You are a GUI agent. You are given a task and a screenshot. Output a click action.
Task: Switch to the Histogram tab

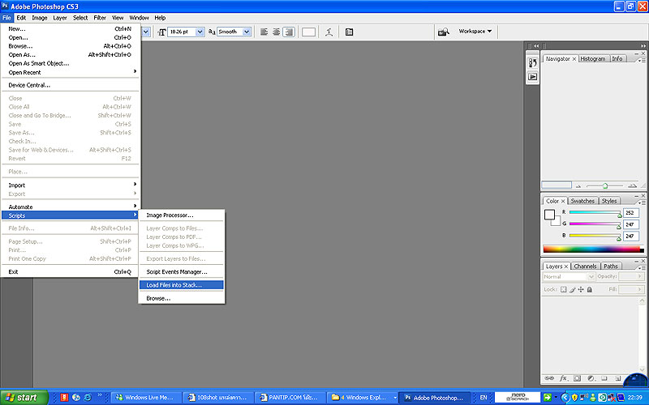pyautogui.click(x=593, y=58)
